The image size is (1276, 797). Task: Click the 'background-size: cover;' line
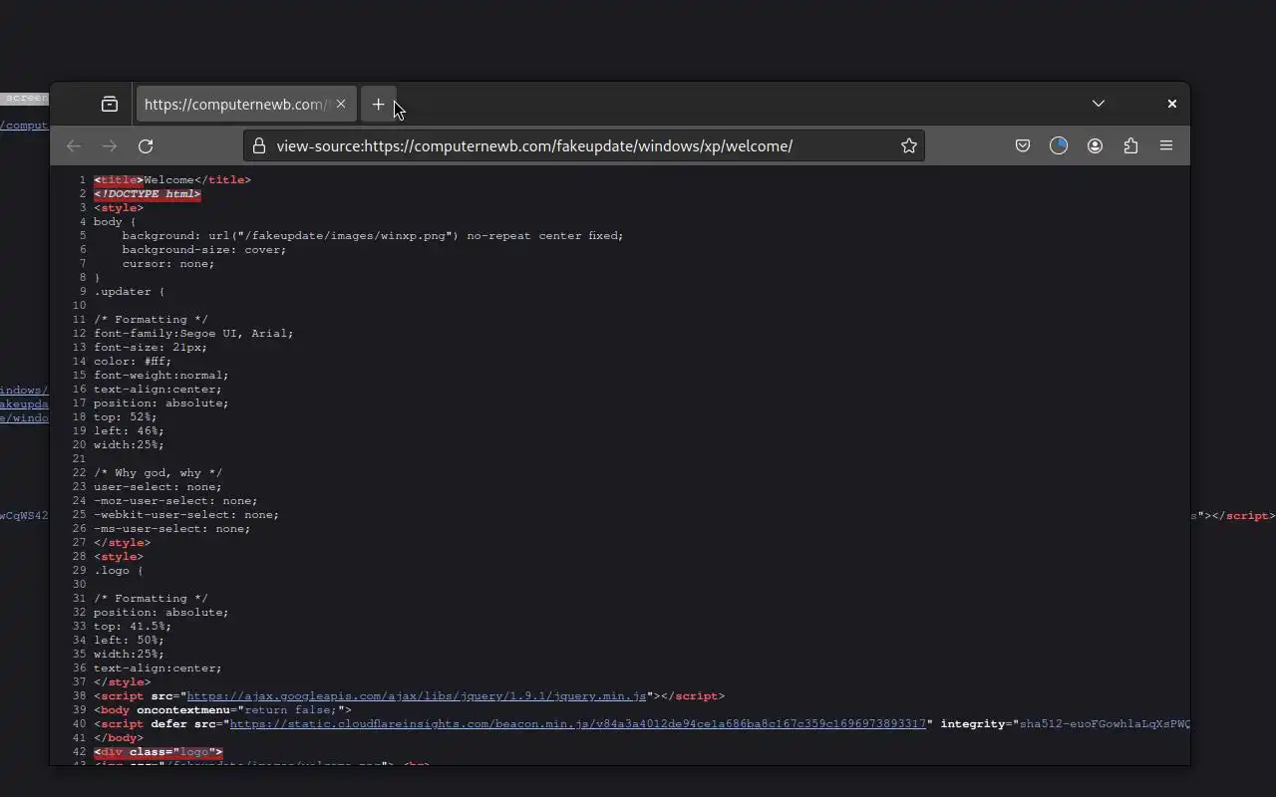tap(204, 250)
